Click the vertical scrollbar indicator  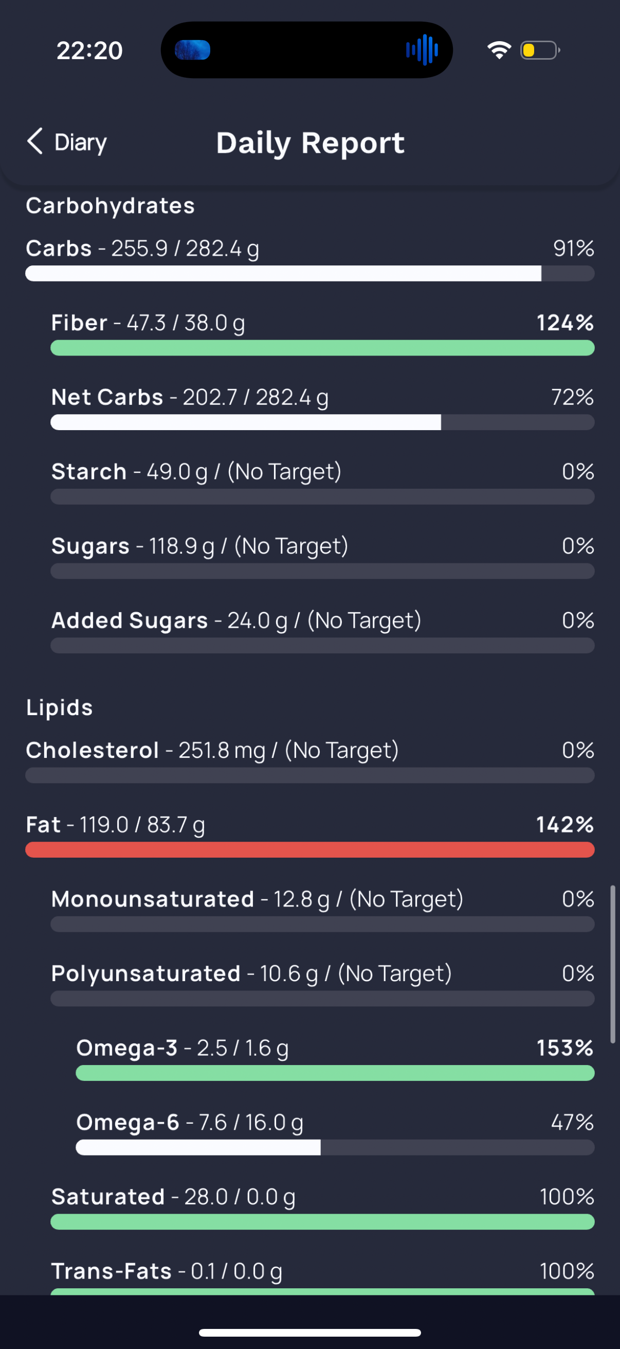click(613, 964)
